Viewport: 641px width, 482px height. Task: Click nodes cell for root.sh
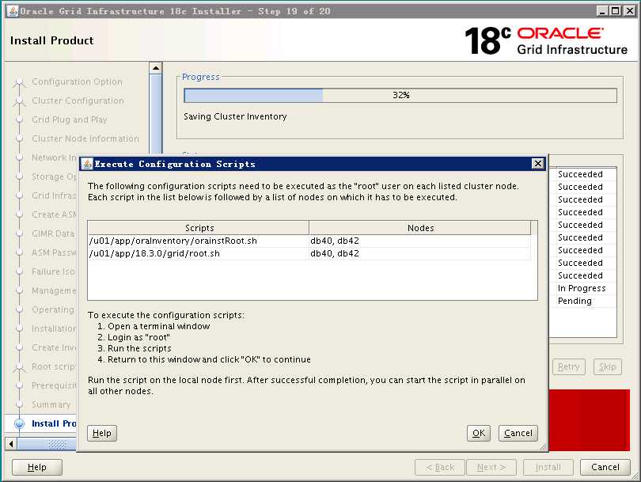[420, 253]
